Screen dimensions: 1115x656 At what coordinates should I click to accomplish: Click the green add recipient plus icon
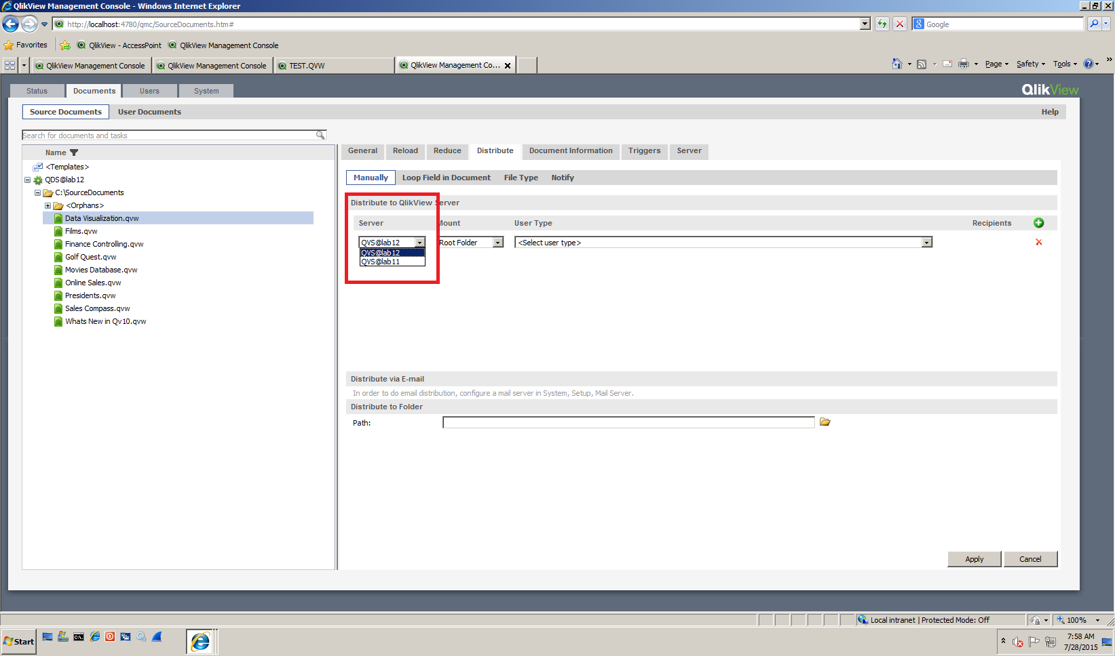pyautogui.click(x=1038, y=223)
